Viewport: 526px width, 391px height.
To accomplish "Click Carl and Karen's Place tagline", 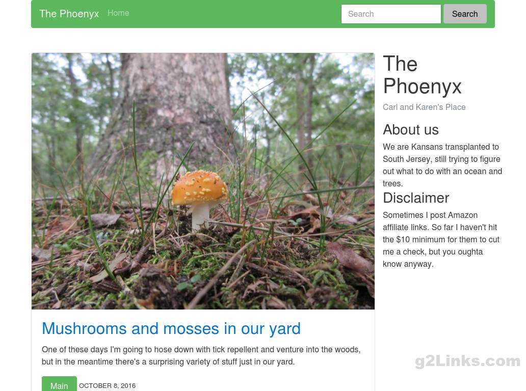I will pos(424,107).
